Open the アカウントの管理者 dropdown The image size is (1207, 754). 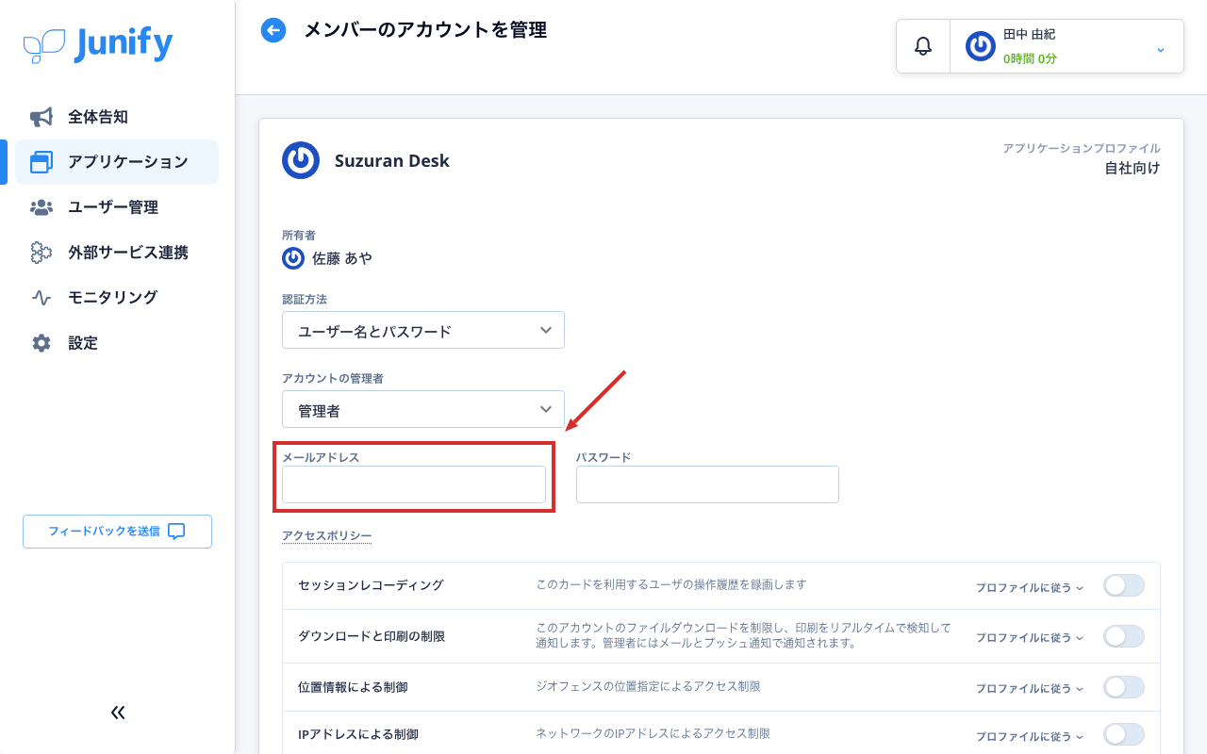tap(423, 410)
